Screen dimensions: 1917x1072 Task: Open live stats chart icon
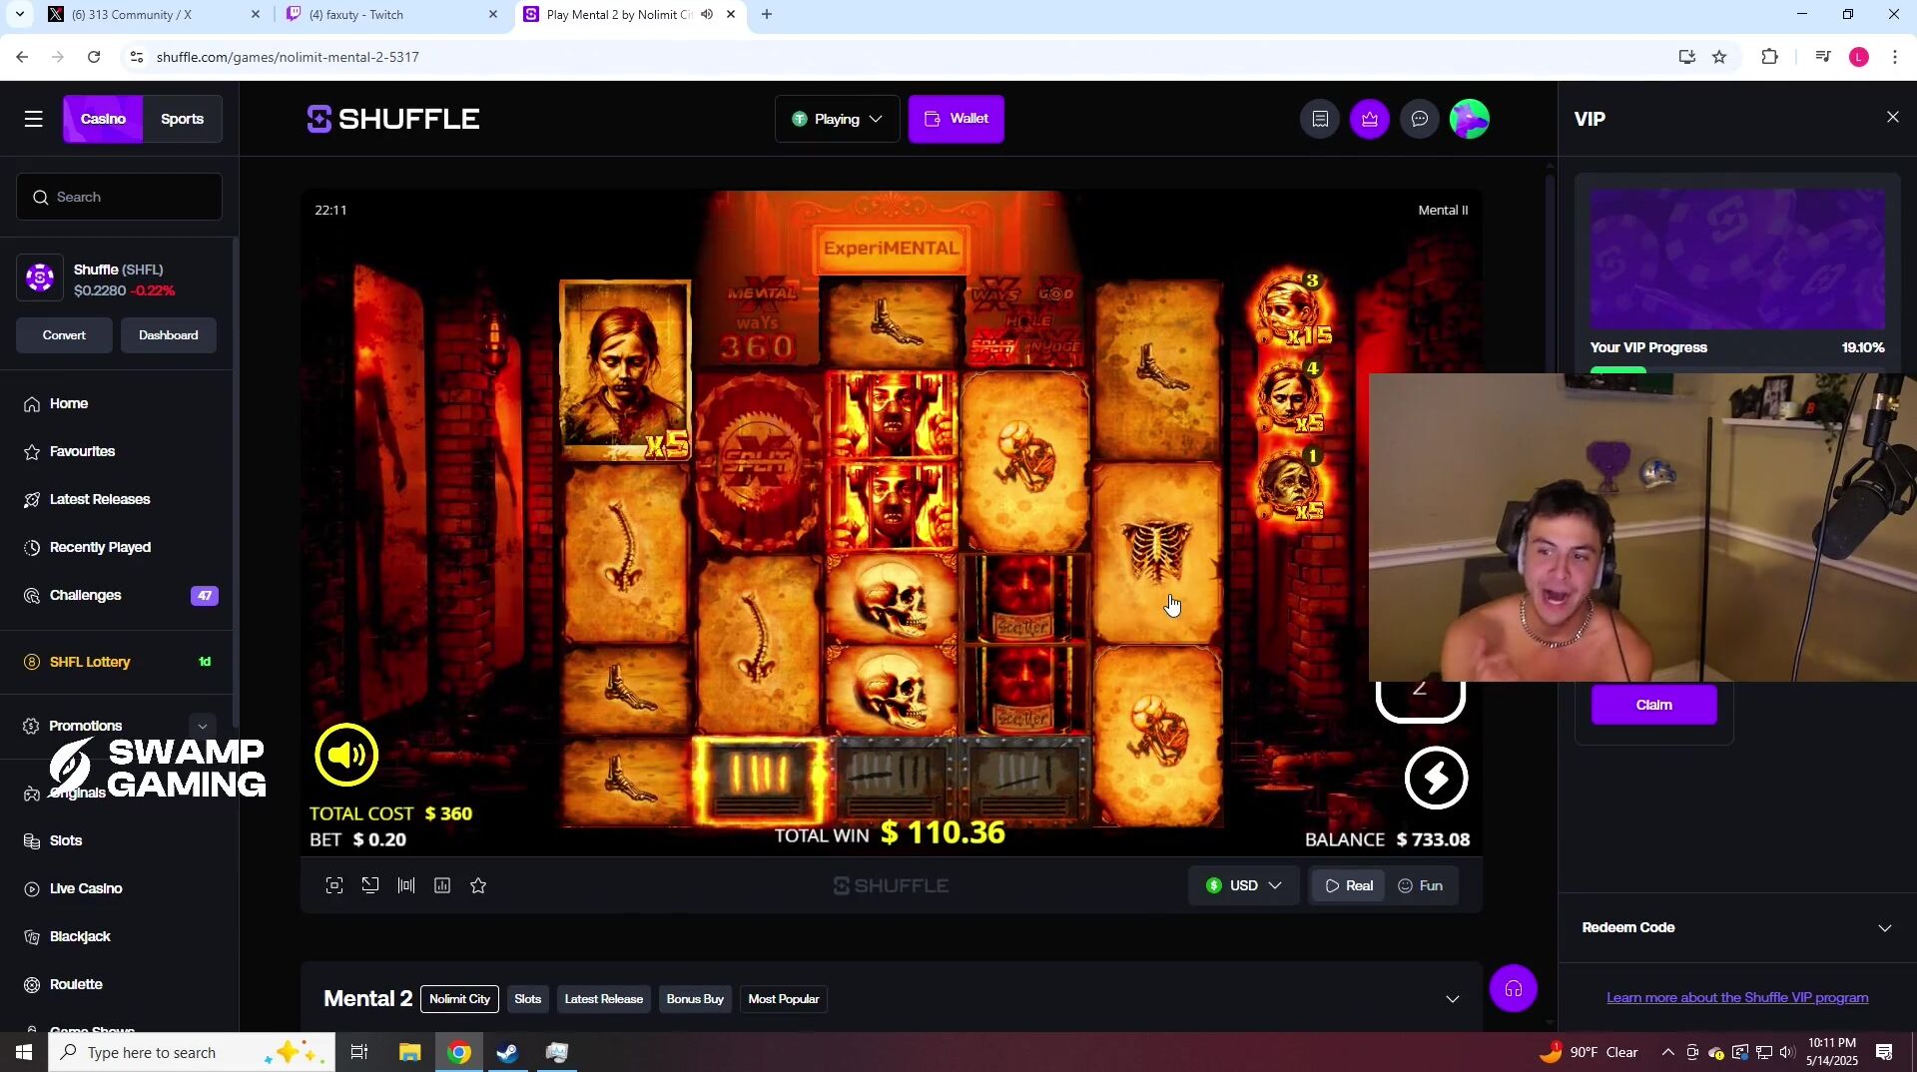[x=442, y=885]
